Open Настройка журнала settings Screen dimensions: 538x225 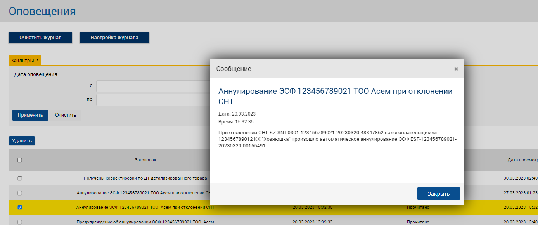(114, 38)
